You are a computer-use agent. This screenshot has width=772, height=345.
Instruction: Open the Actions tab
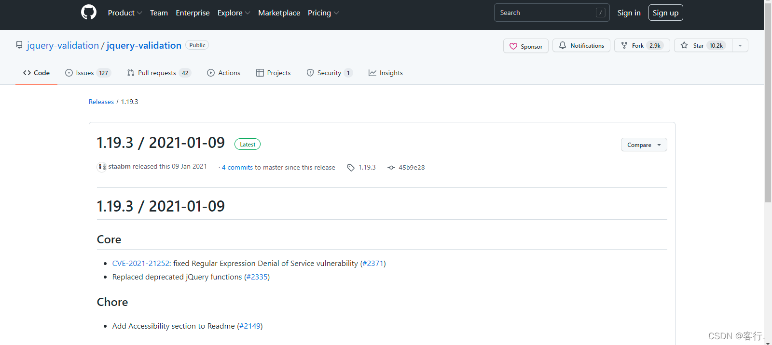click(x=223, y=73)
